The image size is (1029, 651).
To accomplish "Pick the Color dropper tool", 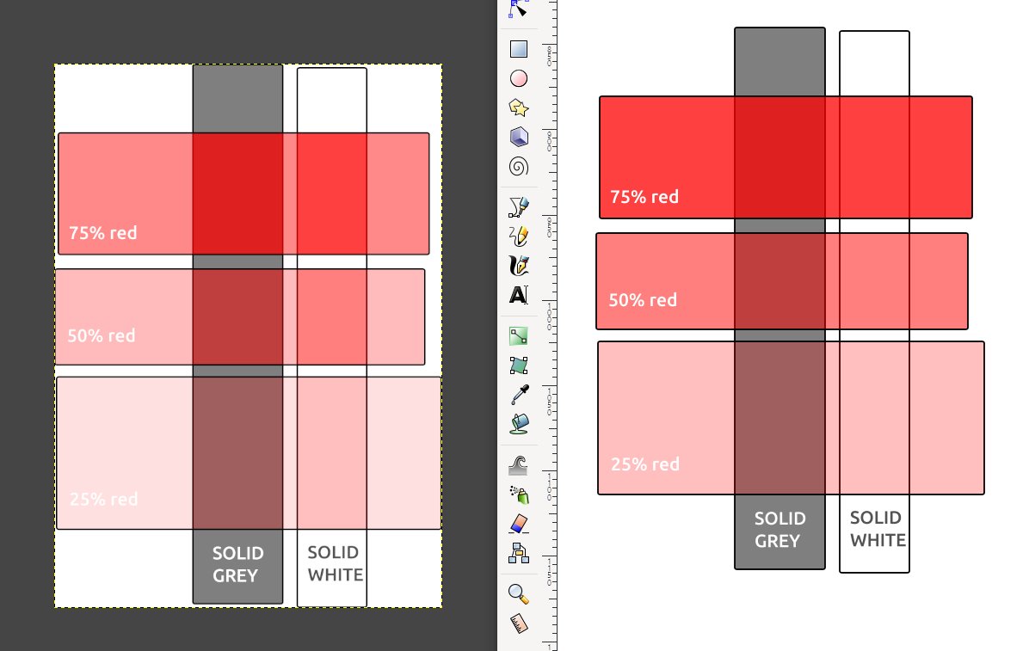I will click(x=519, y=394).
